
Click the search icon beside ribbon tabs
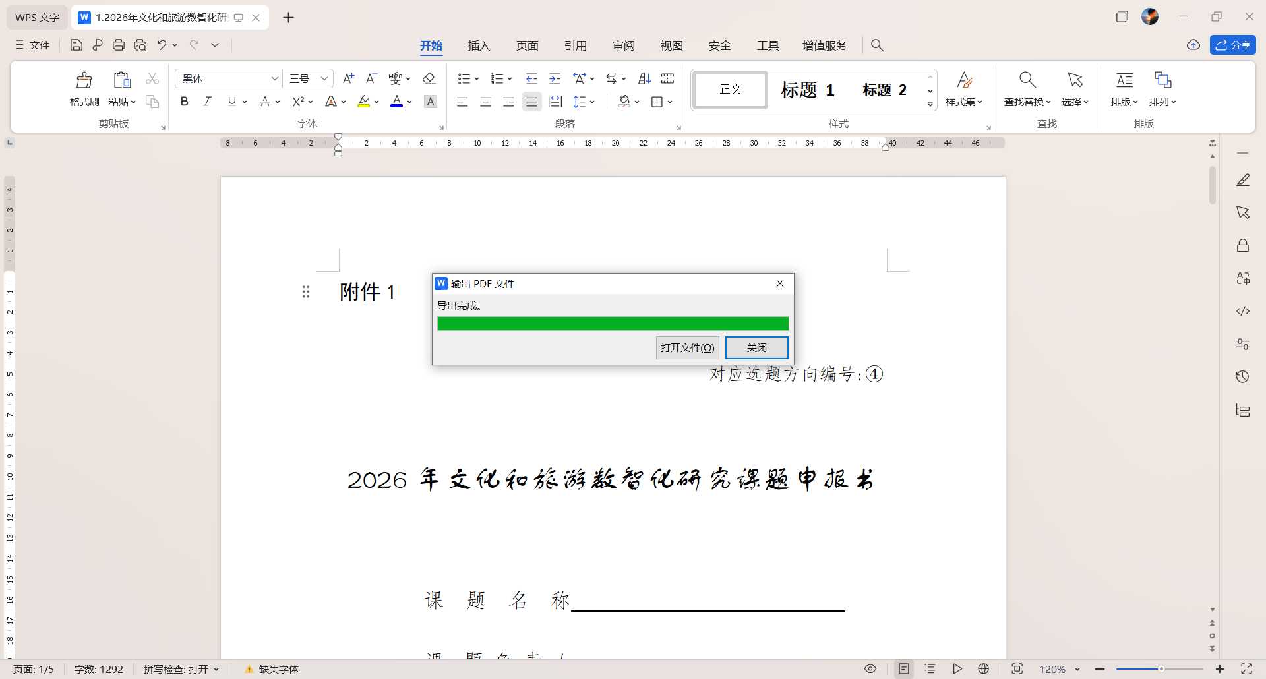pos(877,45)
